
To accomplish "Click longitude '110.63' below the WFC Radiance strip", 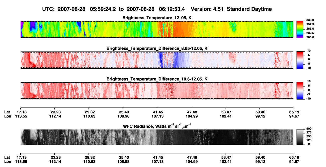I will (x=89, y=161).
